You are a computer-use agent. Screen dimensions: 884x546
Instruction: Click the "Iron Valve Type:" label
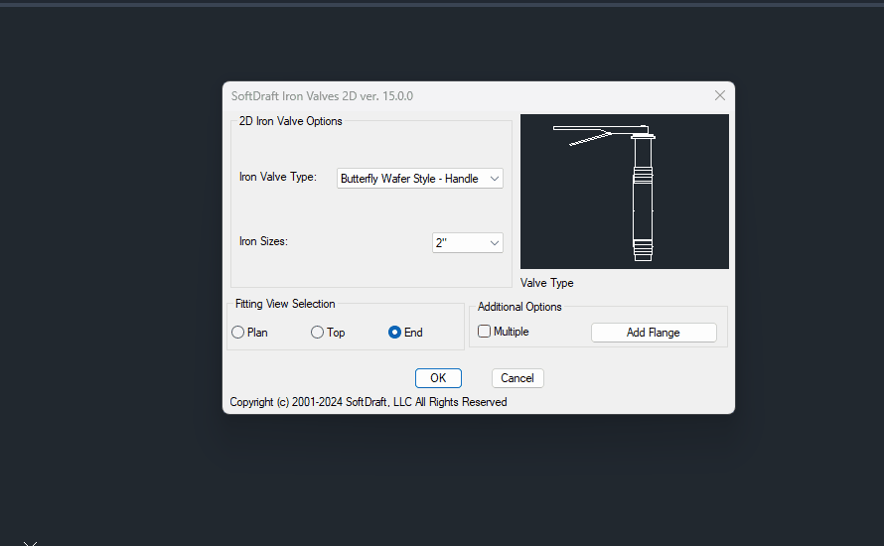pyautogui.click(x=278, y=178)
